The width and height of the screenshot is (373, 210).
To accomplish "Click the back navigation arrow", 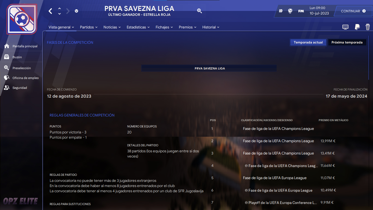I will 50,11.
